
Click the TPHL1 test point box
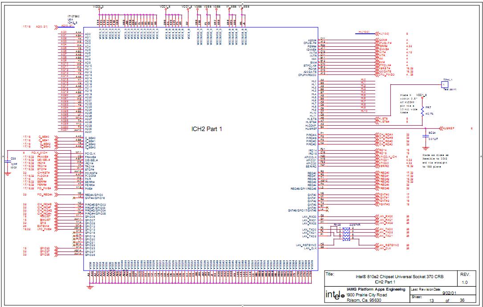(446, 84)
